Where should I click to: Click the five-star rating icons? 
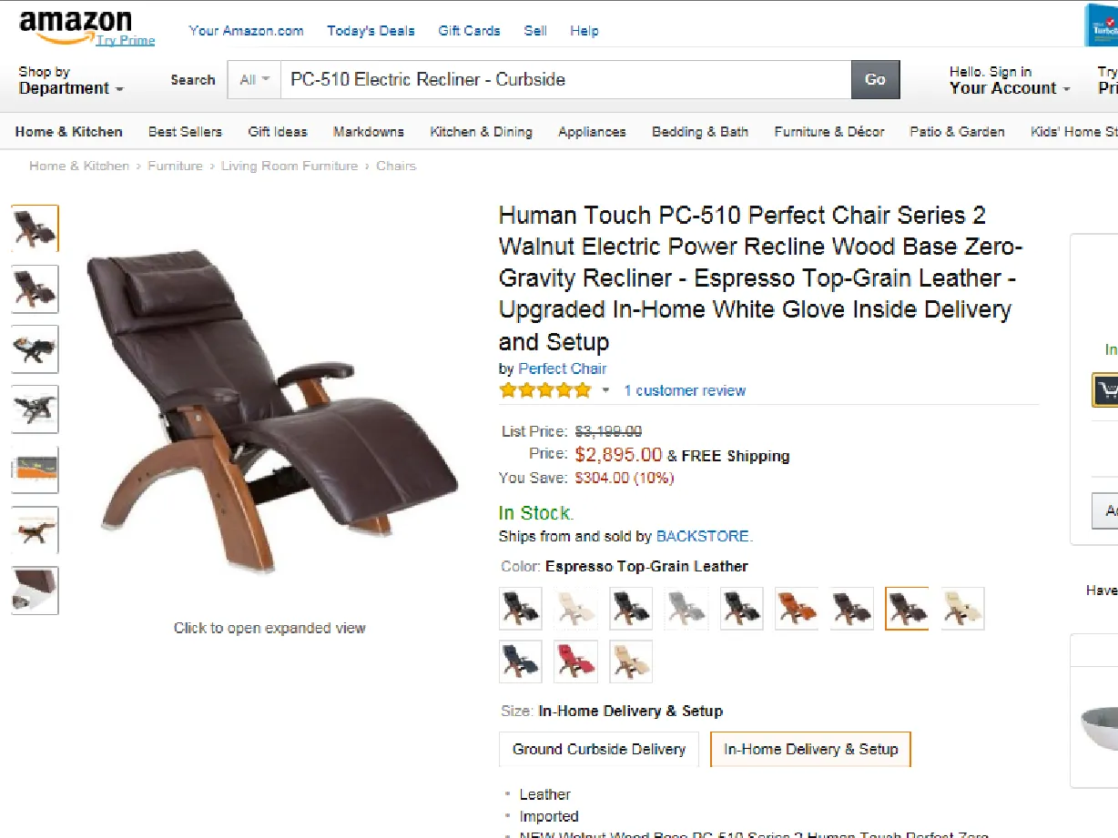pos(544,390)
